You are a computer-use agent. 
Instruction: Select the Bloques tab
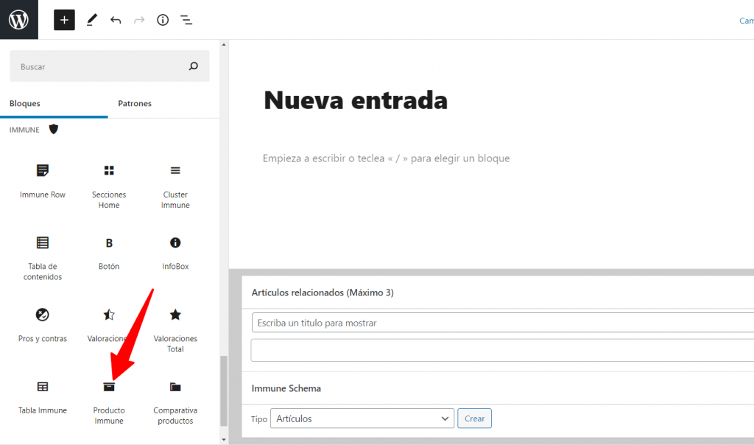coord(25,104)
